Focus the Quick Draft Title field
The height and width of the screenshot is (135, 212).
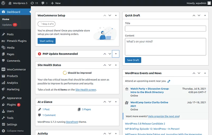[x=165, y=29]
